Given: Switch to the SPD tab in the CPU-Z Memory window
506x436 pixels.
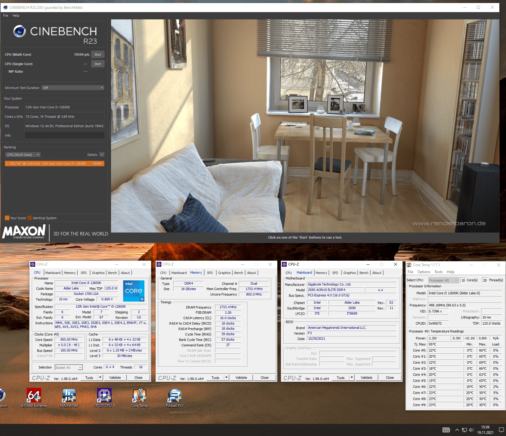Looking at the screenshot, I should 210,273.
